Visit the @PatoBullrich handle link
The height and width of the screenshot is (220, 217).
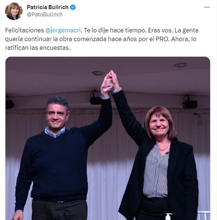point(45,15)
